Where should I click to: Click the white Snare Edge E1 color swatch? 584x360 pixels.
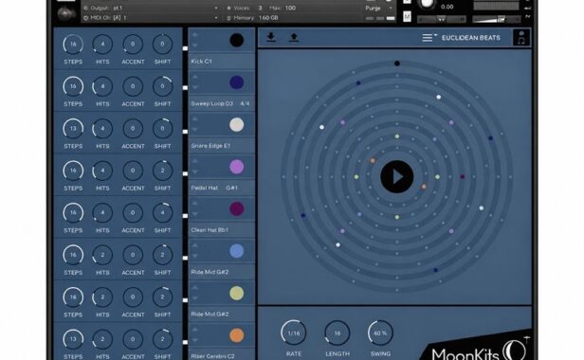[x=236, y=125]
